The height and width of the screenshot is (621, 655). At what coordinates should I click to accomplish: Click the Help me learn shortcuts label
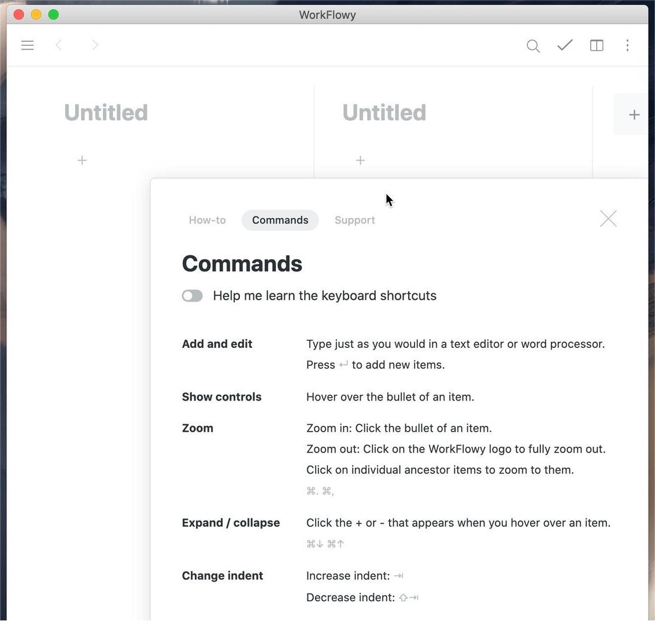point(324,296)
